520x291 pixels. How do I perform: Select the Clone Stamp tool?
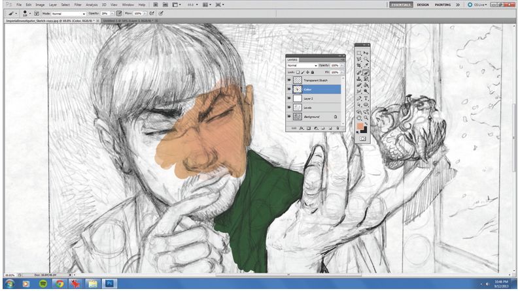click(x=359, y=78)
